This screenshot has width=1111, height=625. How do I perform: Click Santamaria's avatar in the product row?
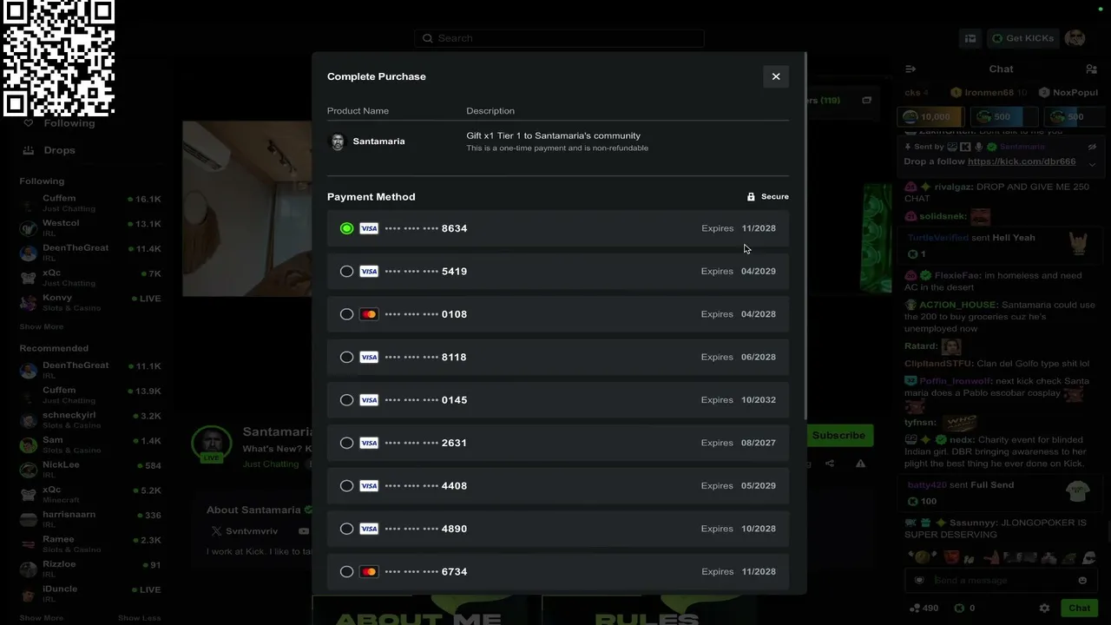338,141
